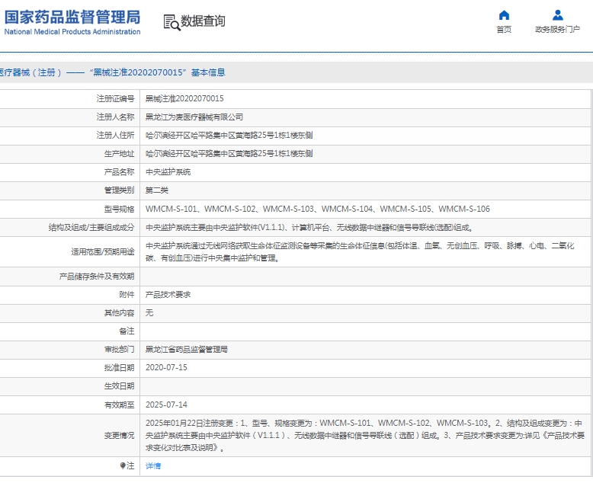Screen dimensions: 593x483
Task: Click the 有效期至 label
Action: (119, 405)
